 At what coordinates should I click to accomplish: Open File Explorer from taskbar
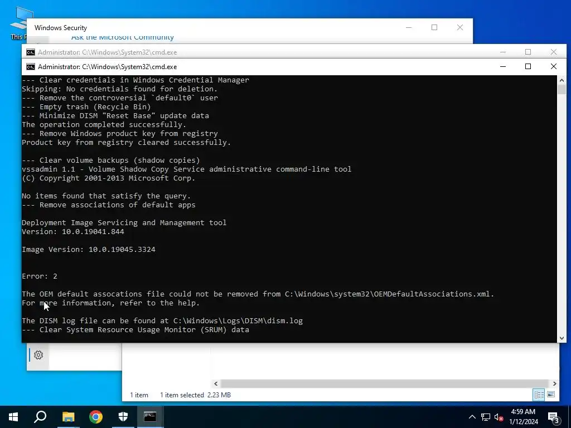pyautogui.click(x=68, y=417)
